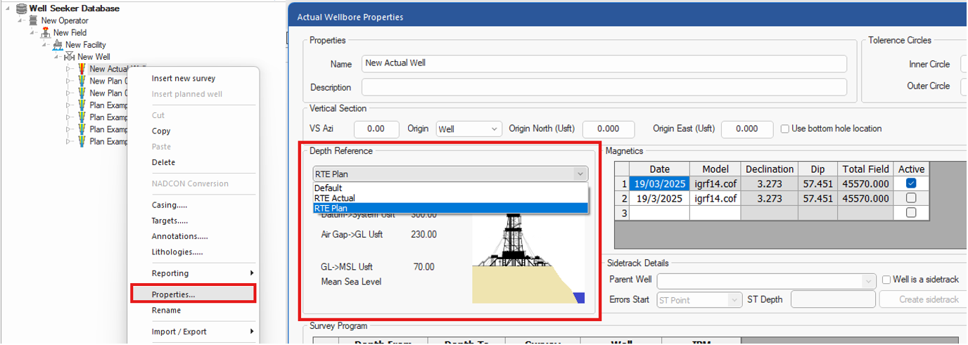Viewport: 968px width, 345px height.
Task: Check the Well is a sidetrack box
Action: [x=886, y=280]
